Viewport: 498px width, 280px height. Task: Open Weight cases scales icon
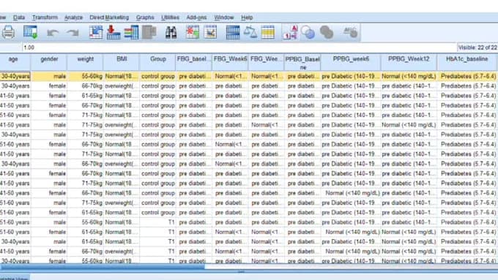click(x=250, y=32)
